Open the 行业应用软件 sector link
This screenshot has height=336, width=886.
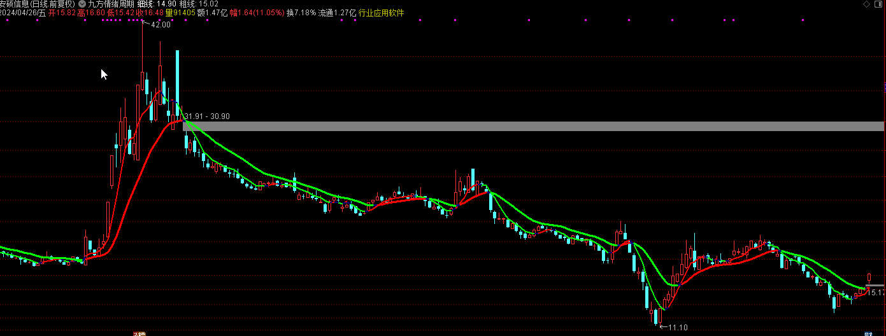tap(381, 13)
